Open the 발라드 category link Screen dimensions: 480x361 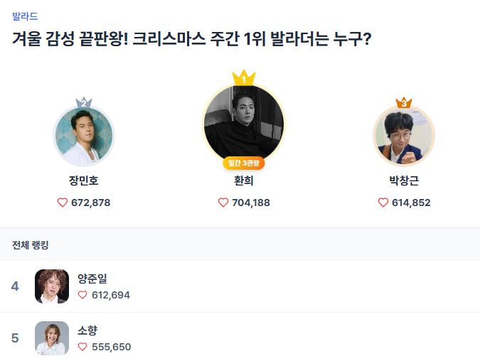[25, 16]
